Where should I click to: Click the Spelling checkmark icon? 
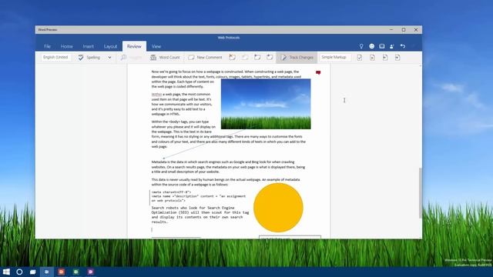click(x=81, y=58)
